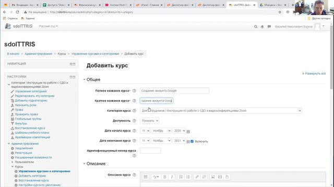Open the user menu arrow beside avatar
The image size is (334, 187).
click(324, 26)
